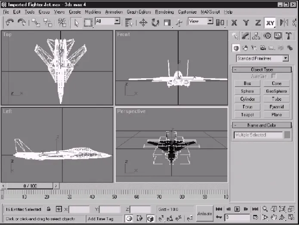The width and height of the screenshot is (299, 225).
Task: Choose the Bind to Space Warp tool
Action: pyautogui.click(x=62, y=23)
